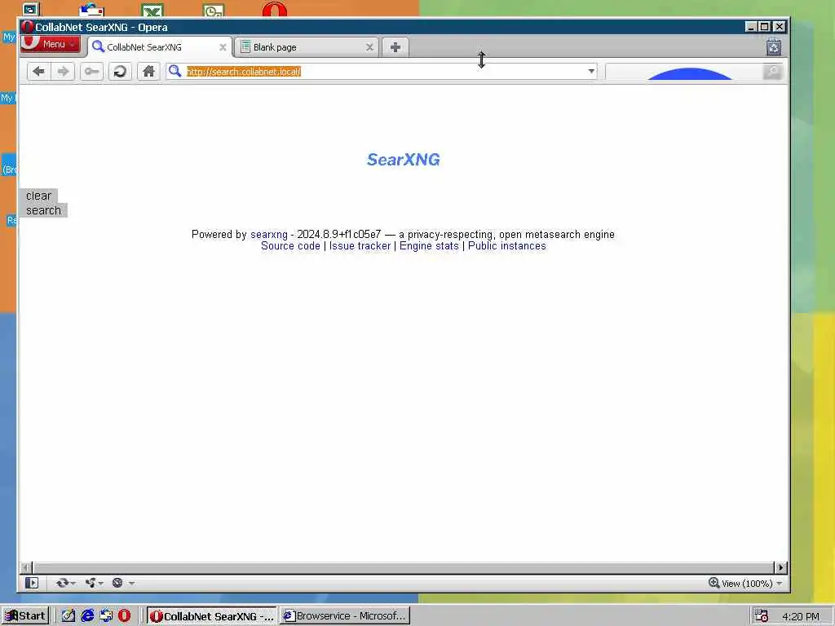Open Opera Turbo icon in status bar
This screenshot has height=626, width=835.
pos(117,583)
